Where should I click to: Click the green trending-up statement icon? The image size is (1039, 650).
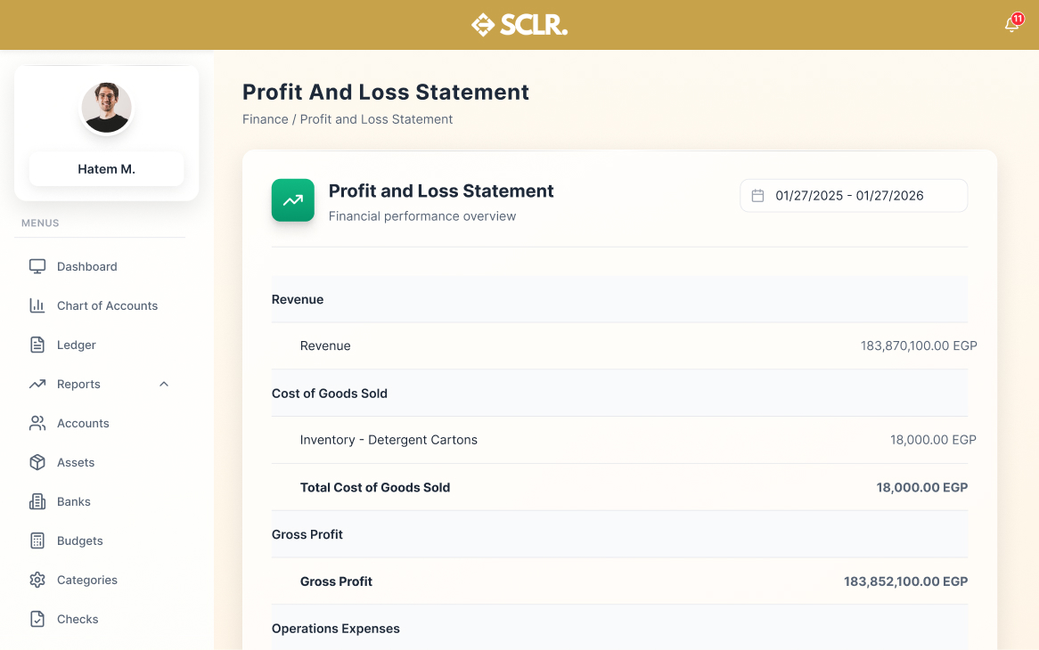[x=292, y=200]
